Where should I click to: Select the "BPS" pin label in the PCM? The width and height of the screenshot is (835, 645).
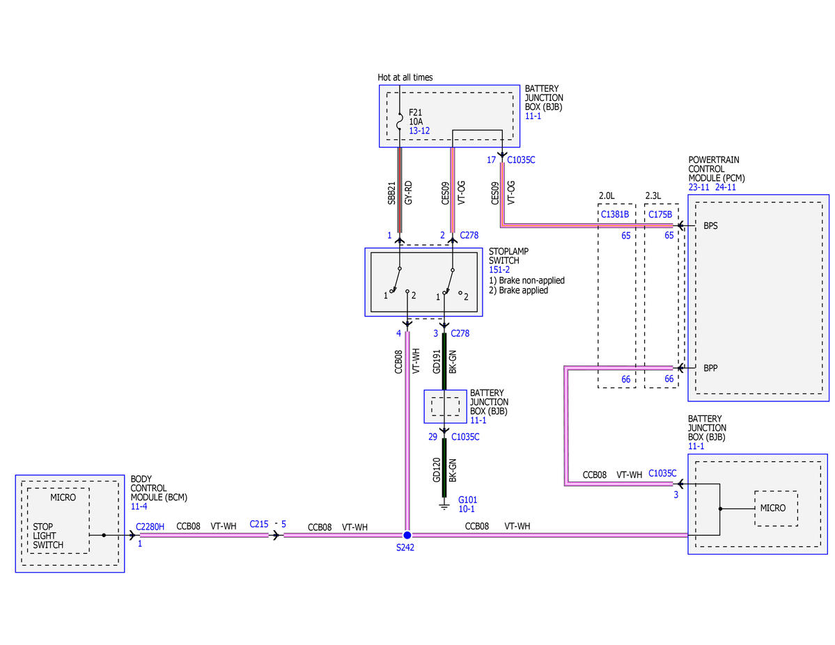(x=710, y=226)
